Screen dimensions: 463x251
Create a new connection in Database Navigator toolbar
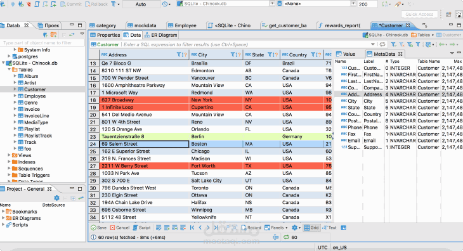pos(46,35)
